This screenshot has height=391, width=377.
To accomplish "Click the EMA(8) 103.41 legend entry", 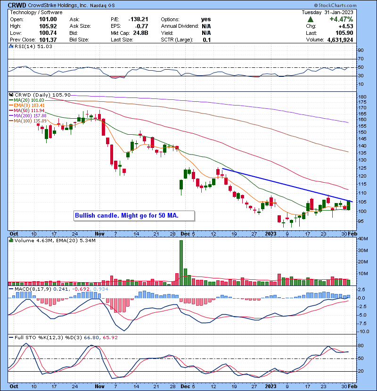I will pyautogui.click(x=27, y=106).
